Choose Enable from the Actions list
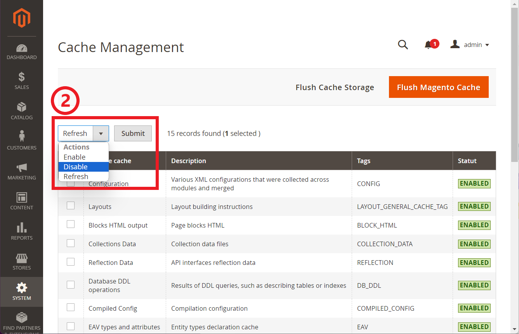Screen dimensions: 519x334 (83, 157)
